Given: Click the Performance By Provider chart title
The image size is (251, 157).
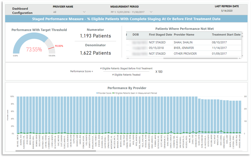Looking at the screenshot, I should [127, 88].
